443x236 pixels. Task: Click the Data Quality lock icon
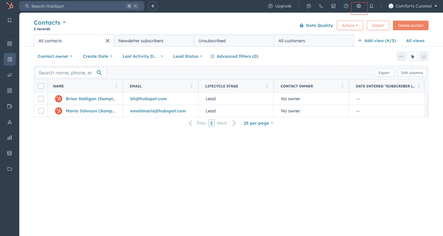(302, 25)
